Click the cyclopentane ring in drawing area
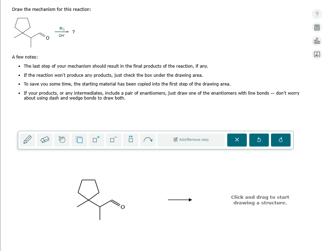The image size is (327, 251). click(x=89, y=189)
